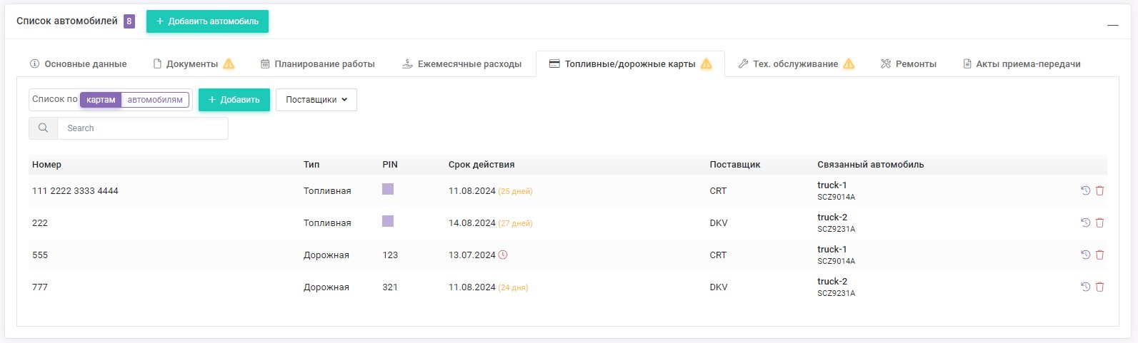Screen dimensions: 1138x343
Task: Open the Документы tab
Action: pyautogui.click(x=194, y=63)
